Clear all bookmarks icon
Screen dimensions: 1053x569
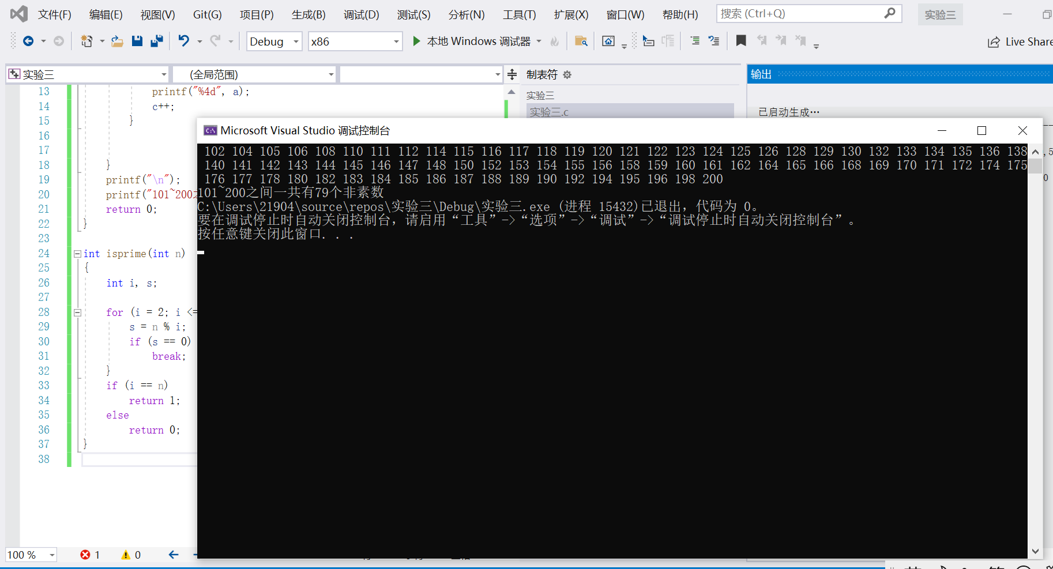point(801,41)
